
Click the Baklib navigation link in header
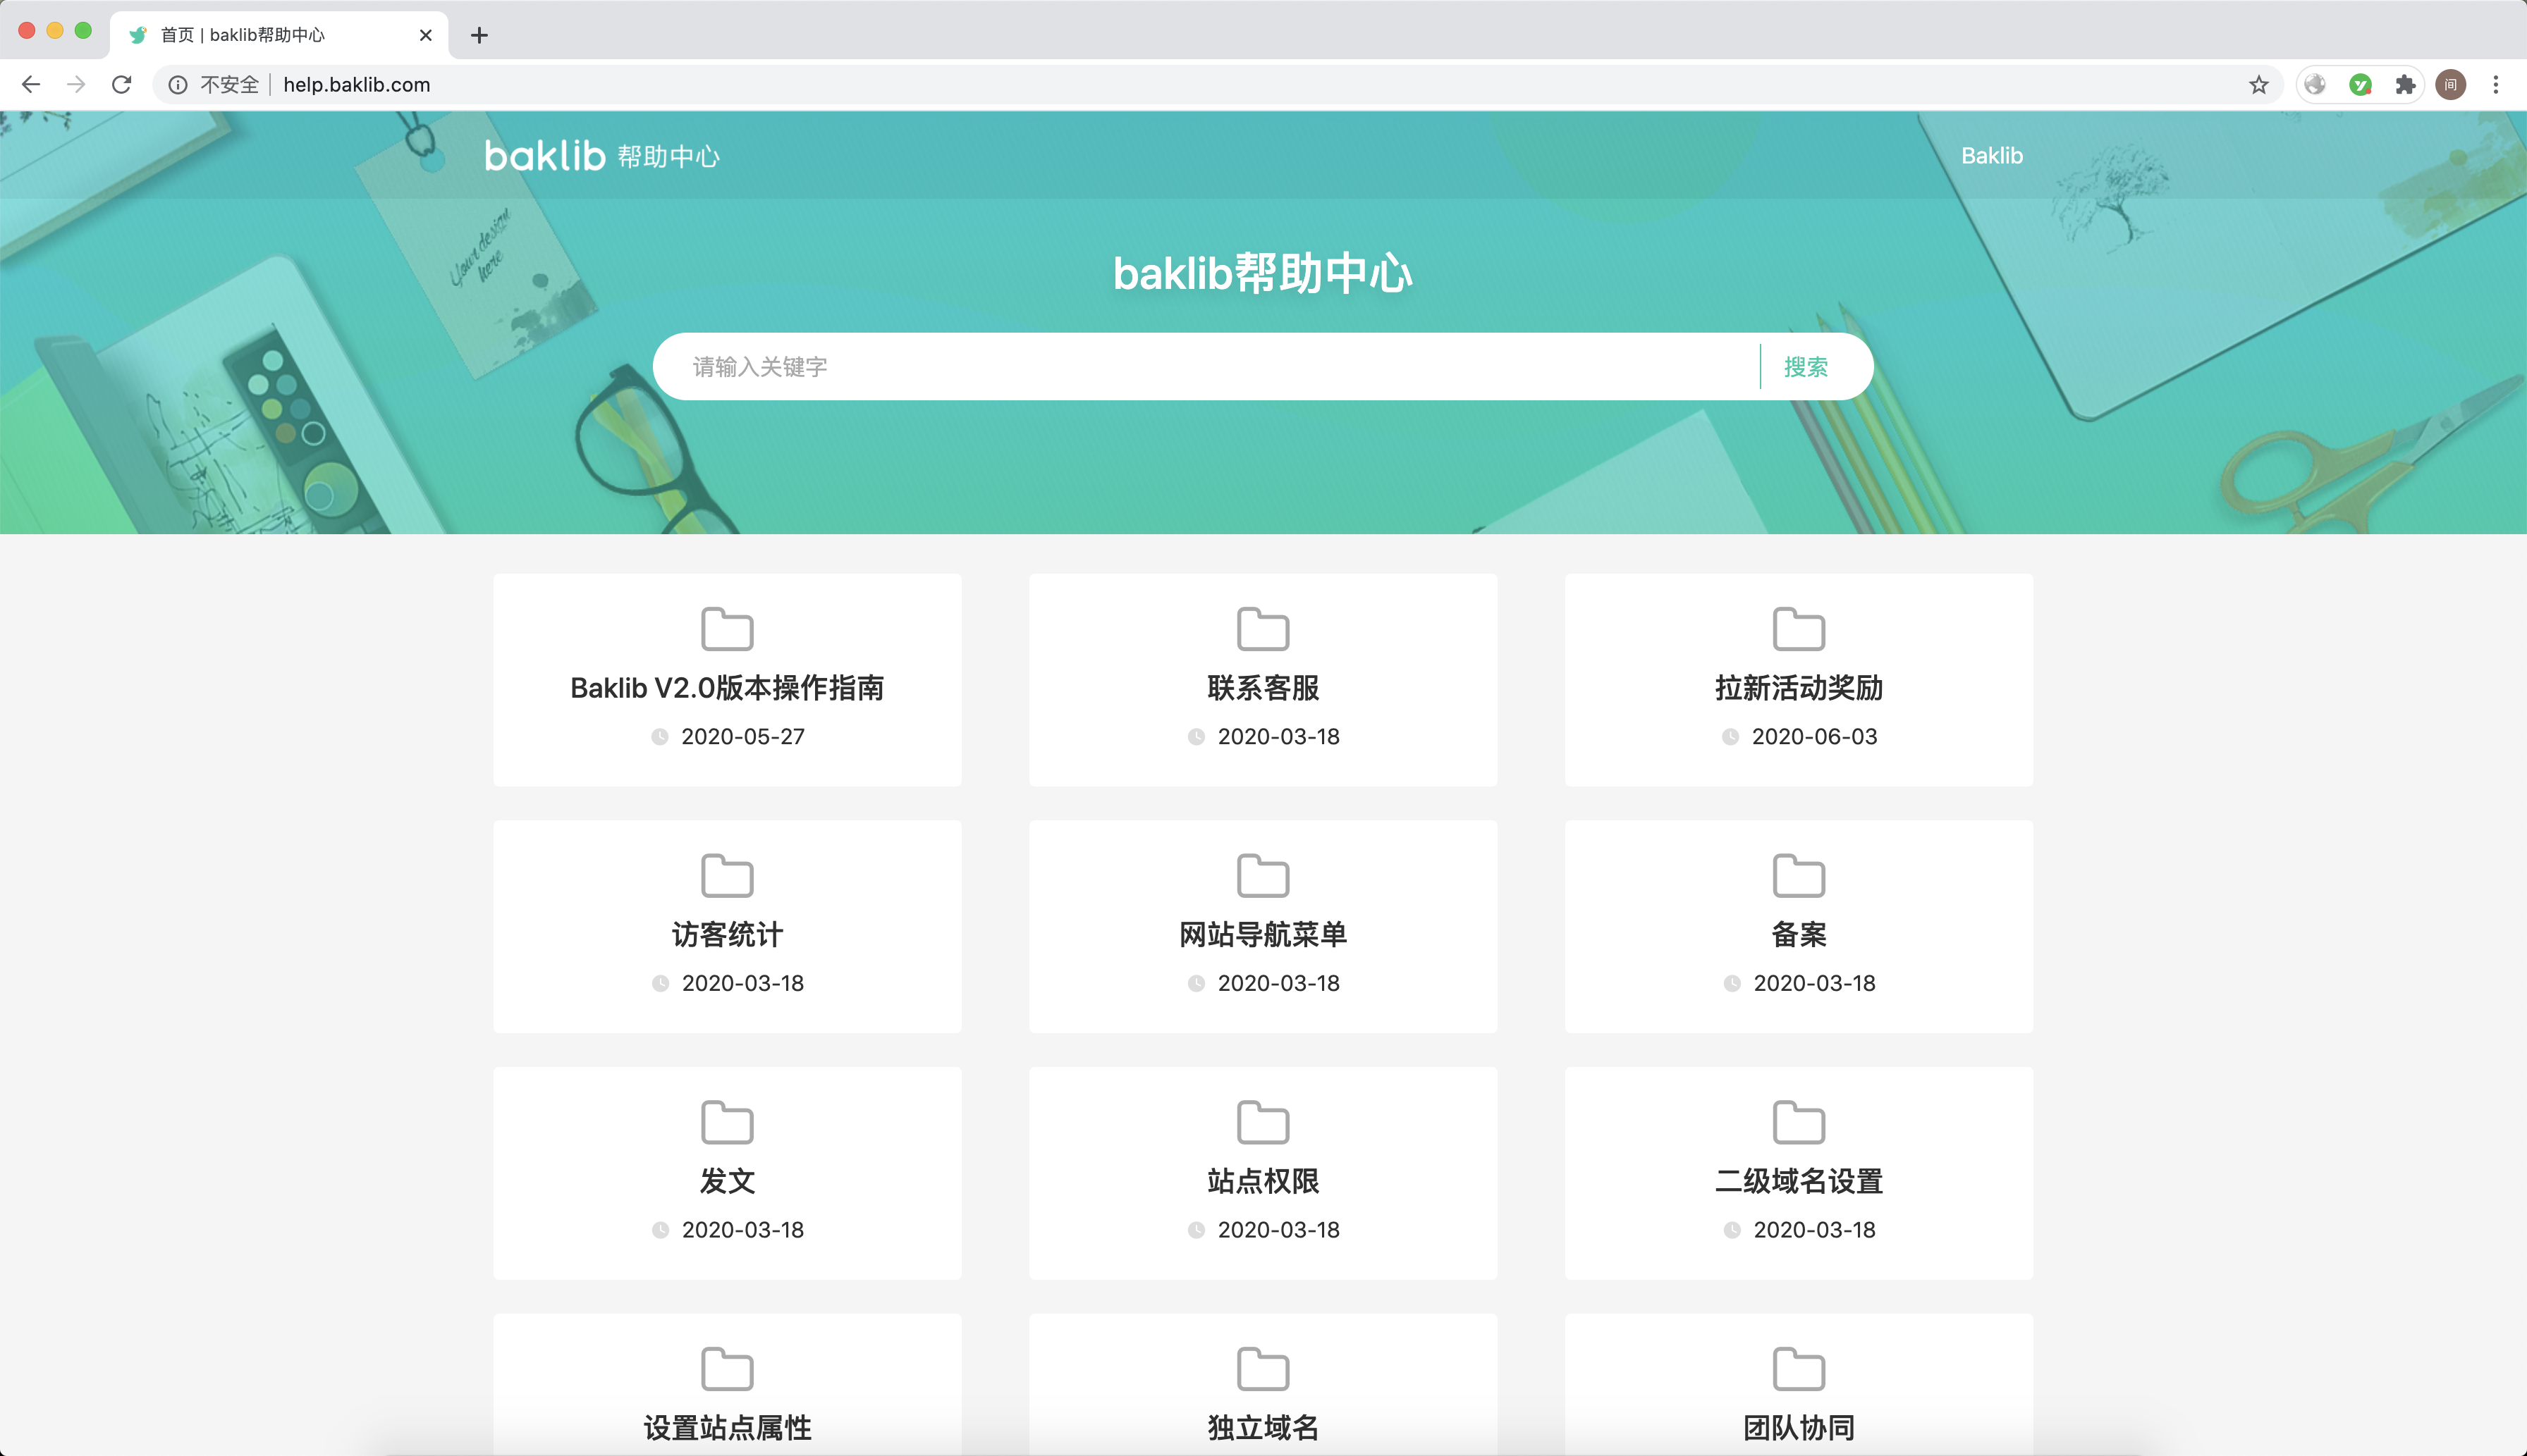tap(1990, 156)
